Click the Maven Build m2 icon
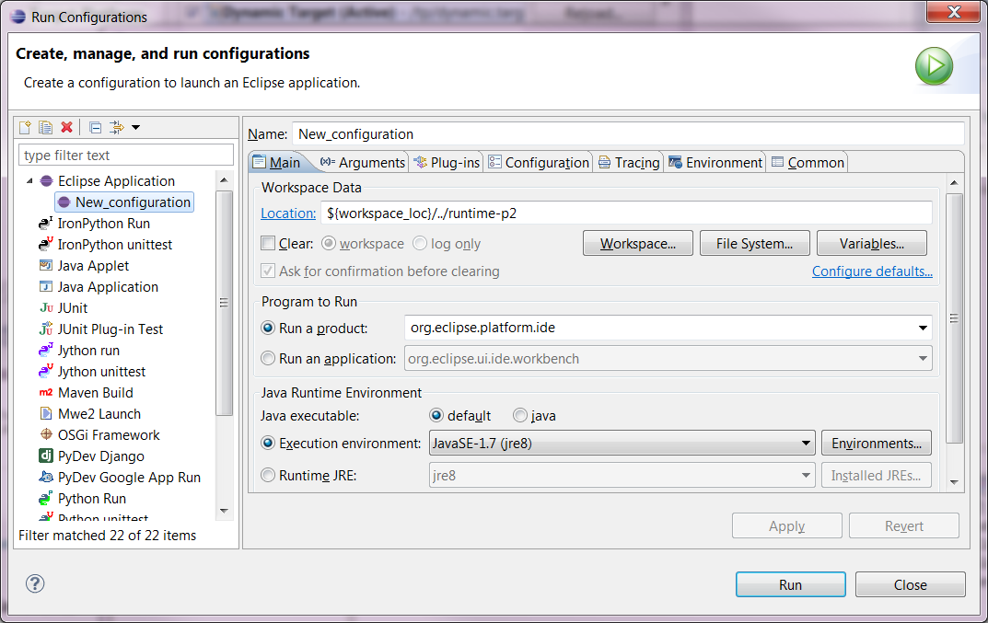This screenshot has height=623, width=988. 46,392
